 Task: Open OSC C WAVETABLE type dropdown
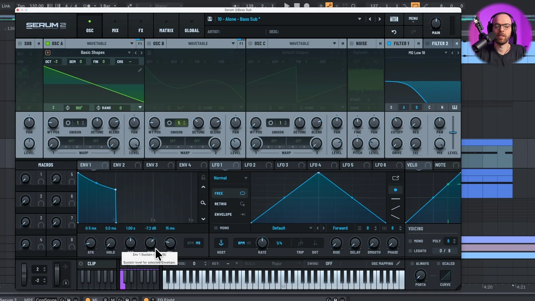[334, 43]
